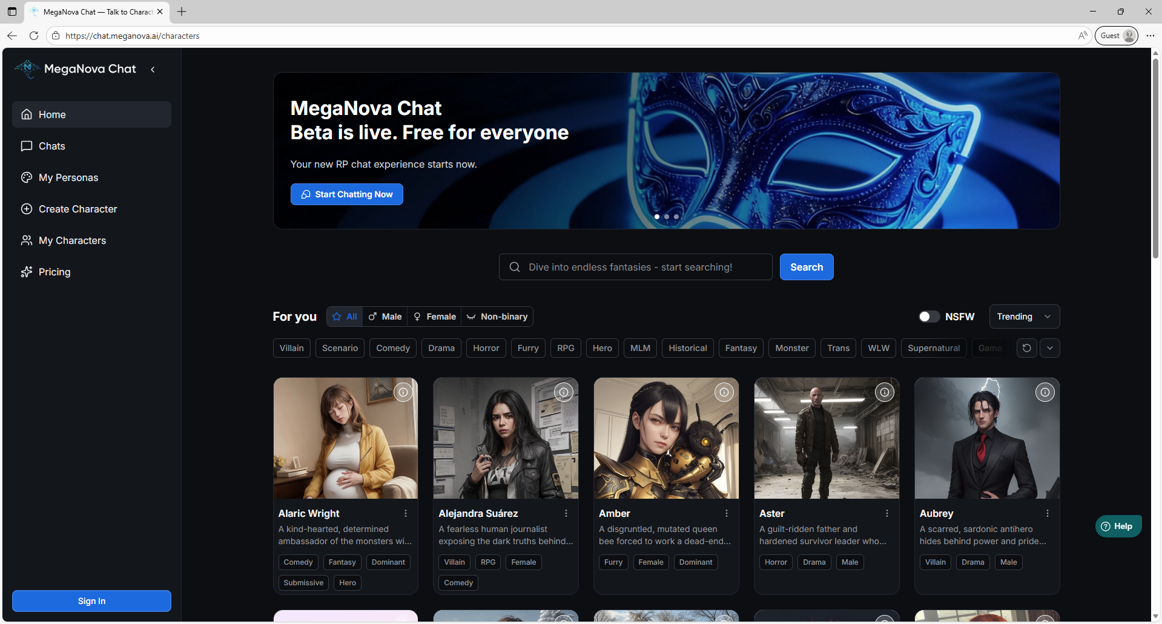Click the character search input field
Viewport: 1162px width, 624px height.
coord(636,267)
